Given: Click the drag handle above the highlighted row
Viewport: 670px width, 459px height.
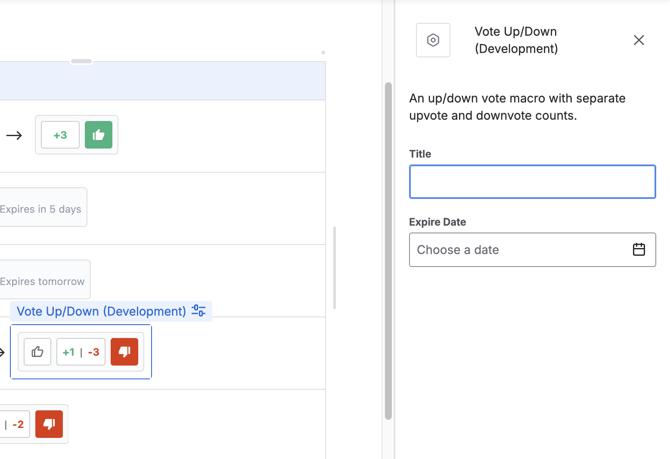Looking at the screenshot, I should pos(81,61).
